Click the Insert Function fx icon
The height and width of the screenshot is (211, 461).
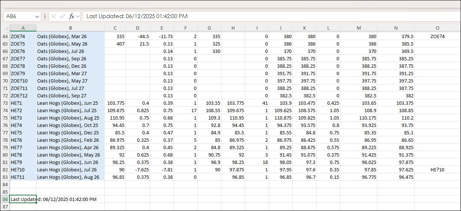(72, 16)
